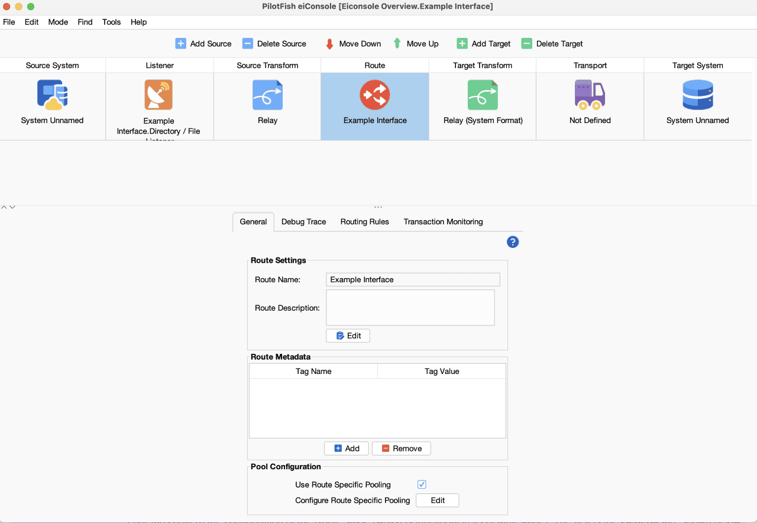Click the Delete Target label

click(559, 44)
